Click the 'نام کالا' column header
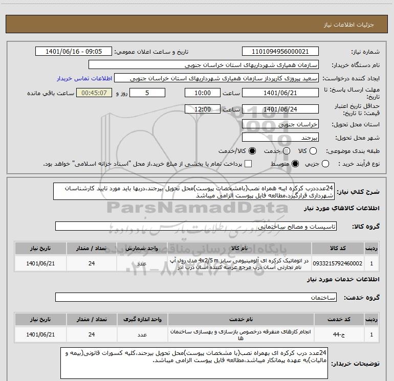Image resolution: width=394 pixels, height=381 pixels. 239,248
